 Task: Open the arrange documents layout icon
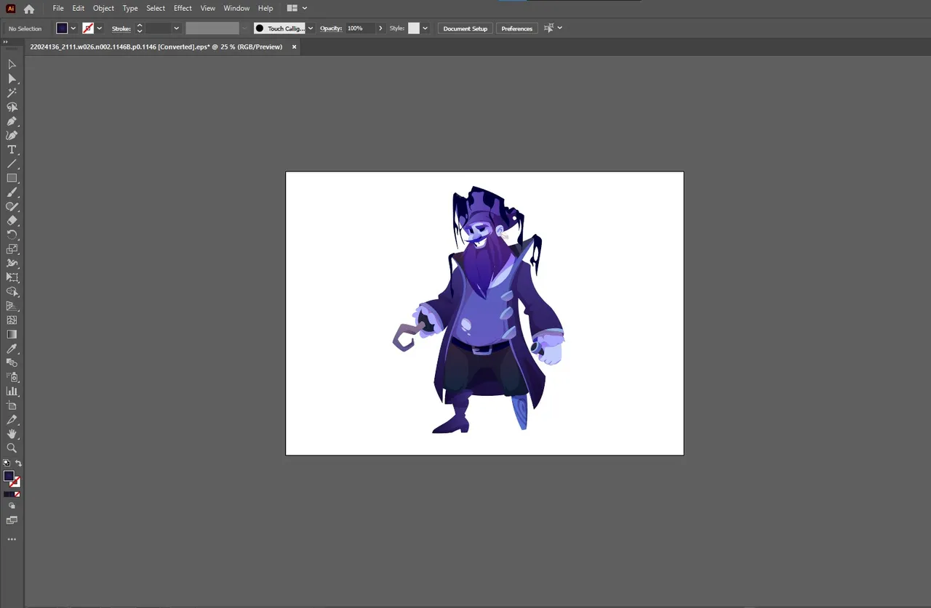(292, 8)
